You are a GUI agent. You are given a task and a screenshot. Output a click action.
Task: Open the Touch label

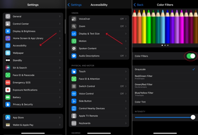[x=82, y=71]
